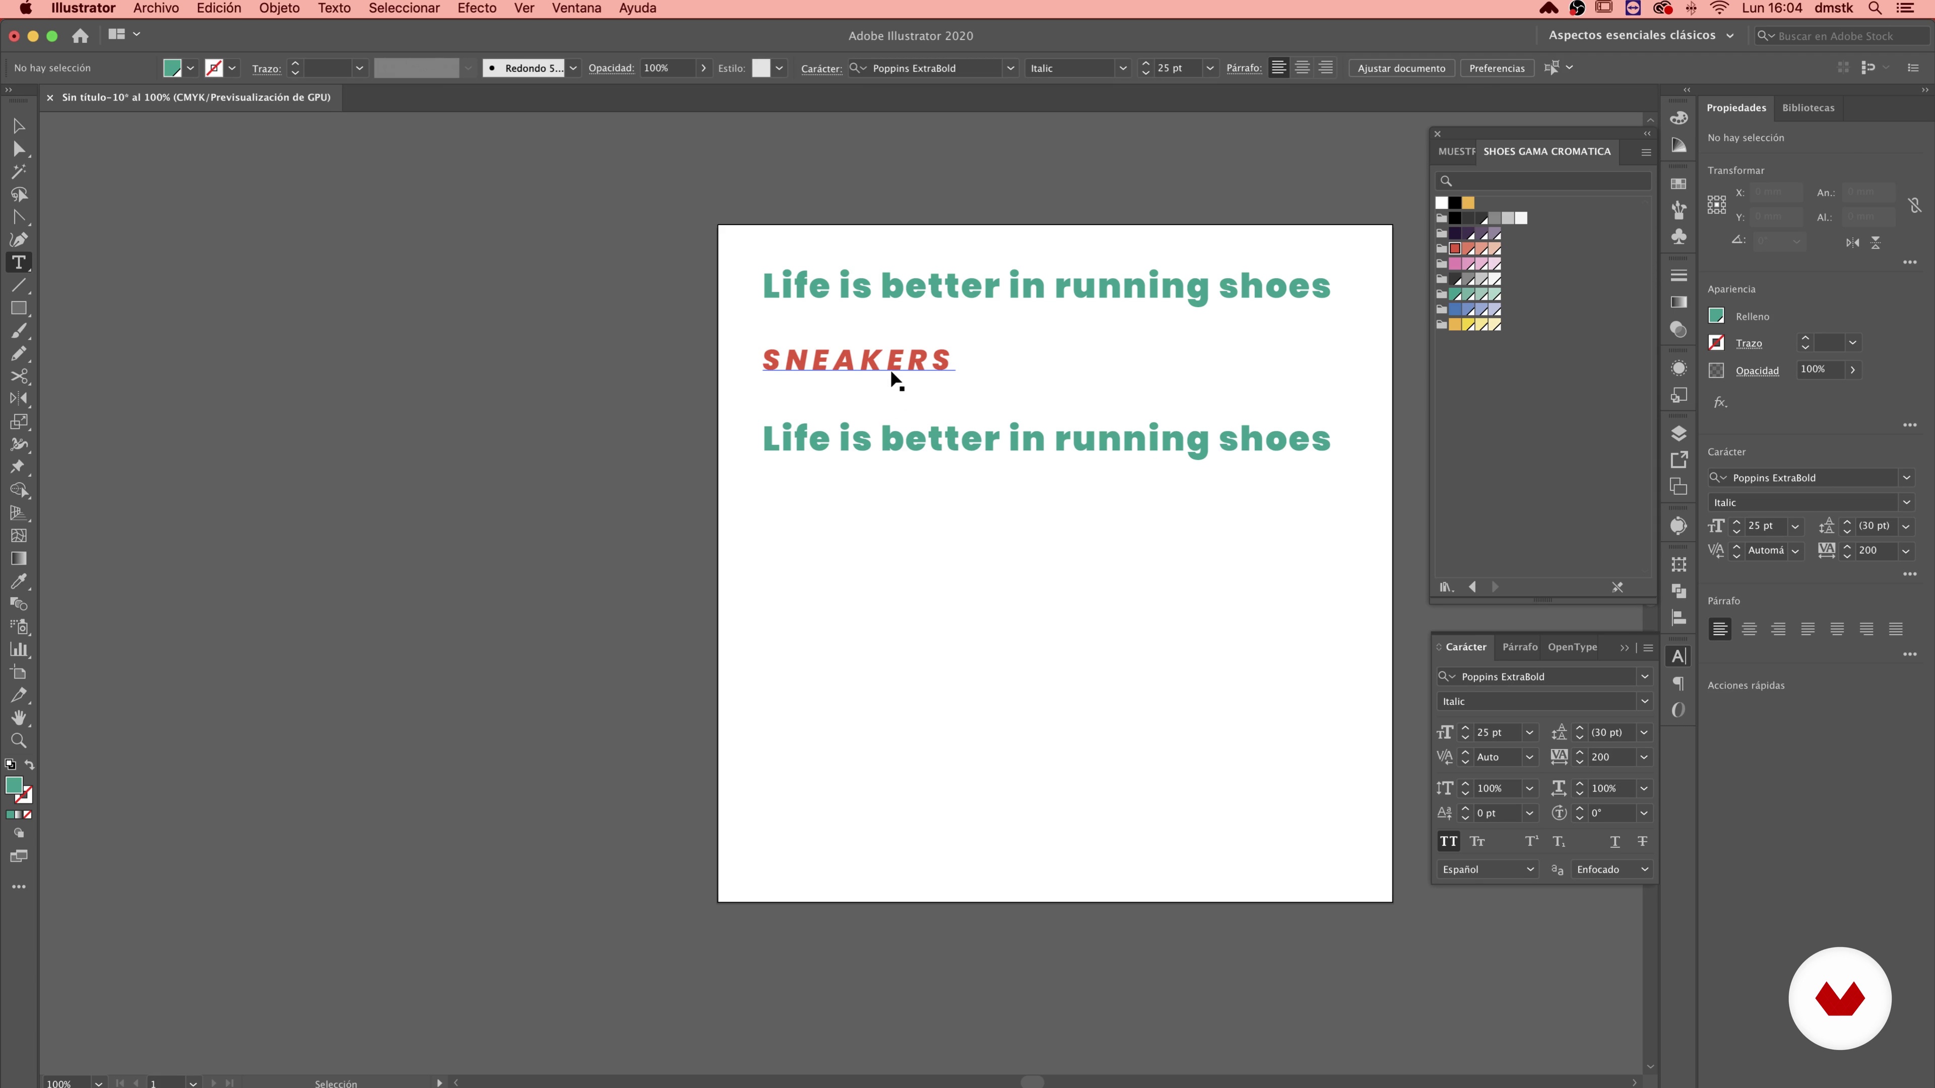Image resolution: width=1935 pixels, height=1088 pixels.
Task: Select the Pen tool
Action: (19, 240)
